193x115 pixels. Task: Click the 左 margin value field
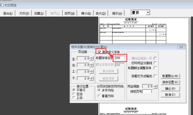83,59
